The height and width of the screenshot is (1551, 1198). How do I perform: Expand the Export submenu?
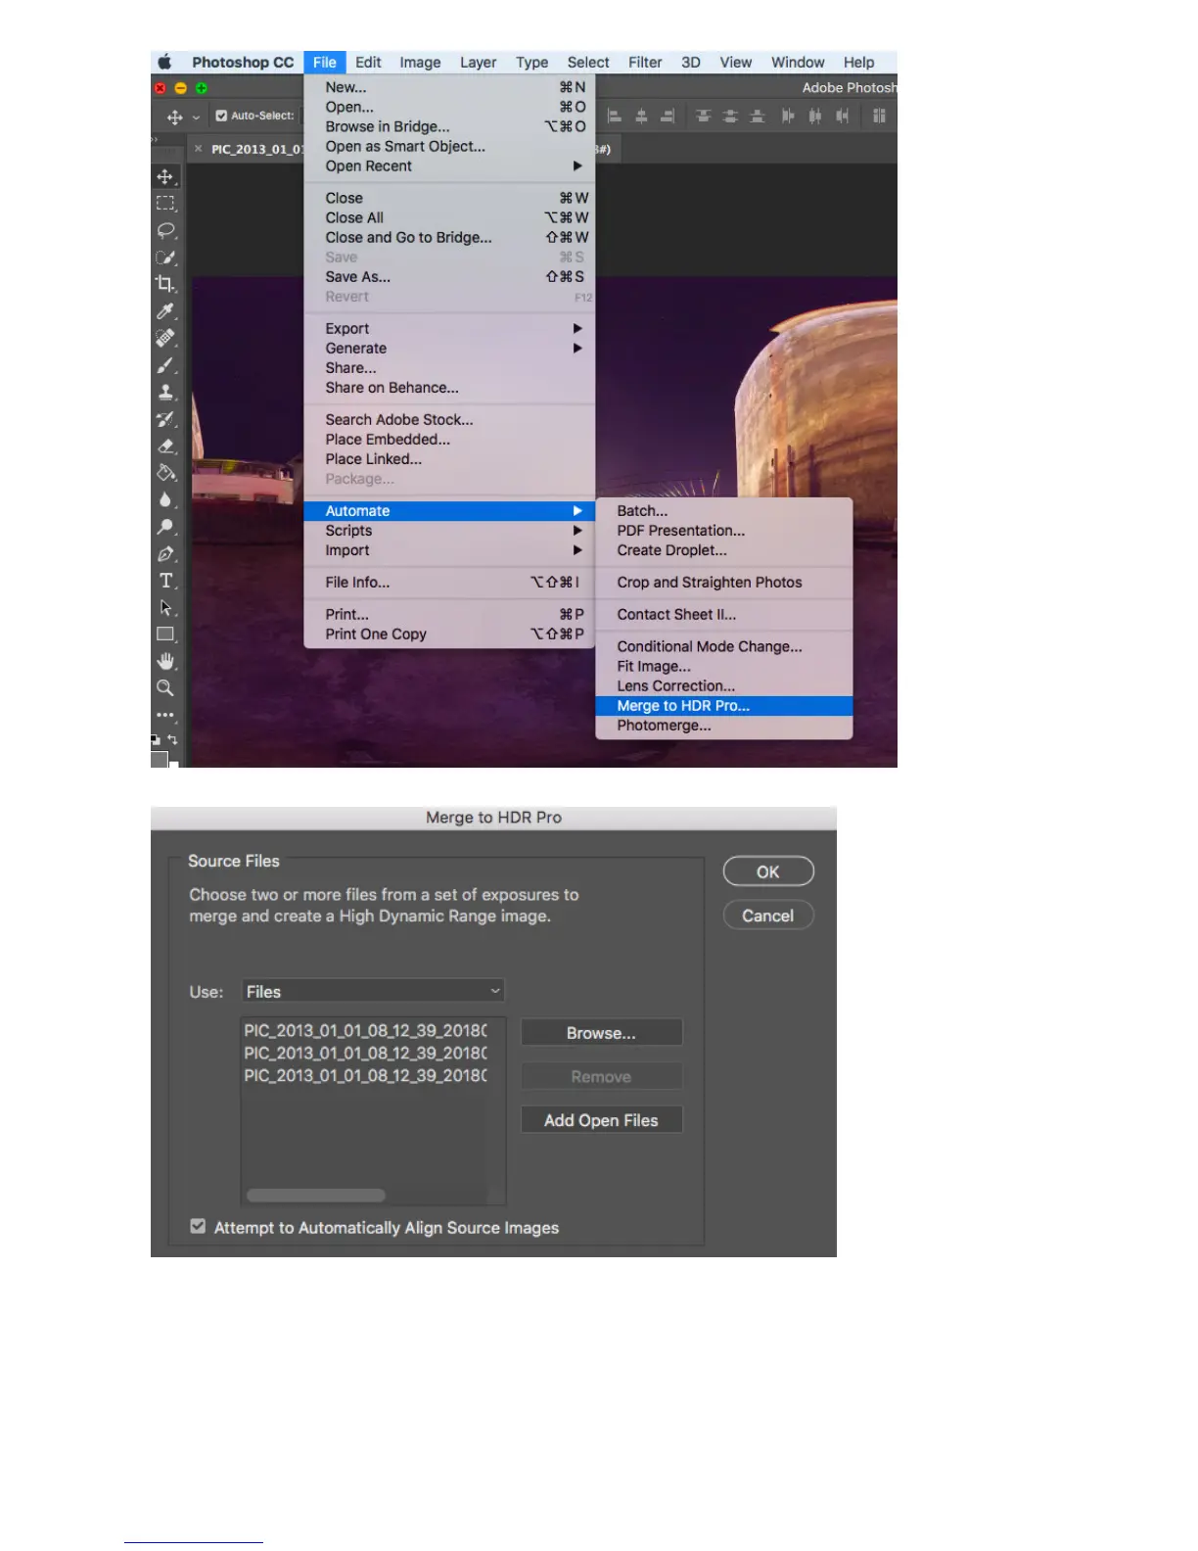tap(577, 328)
